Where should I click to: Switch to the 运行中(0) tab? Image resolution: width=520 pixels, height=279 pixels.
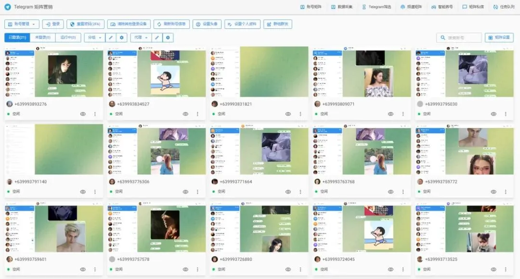68,37
